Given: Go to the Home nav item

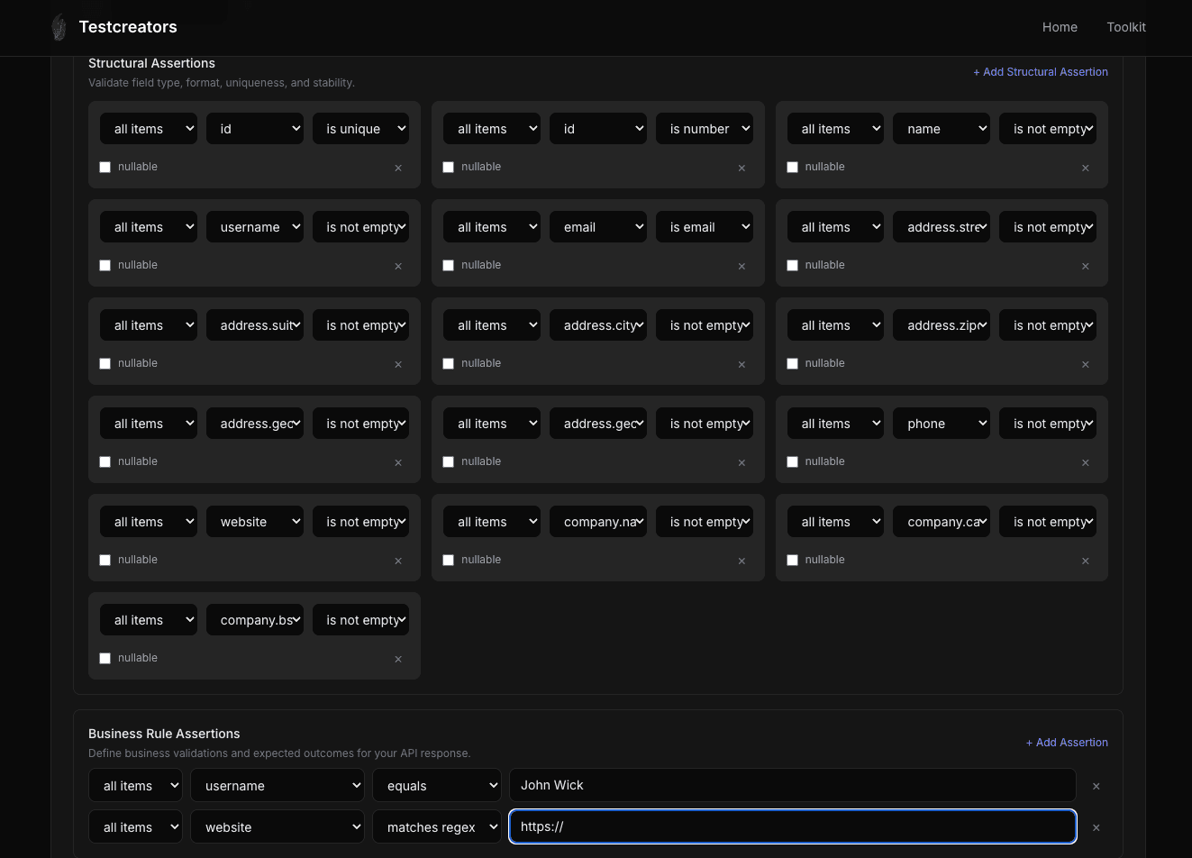Looking at the screenshot, I should click(1060, 27).
